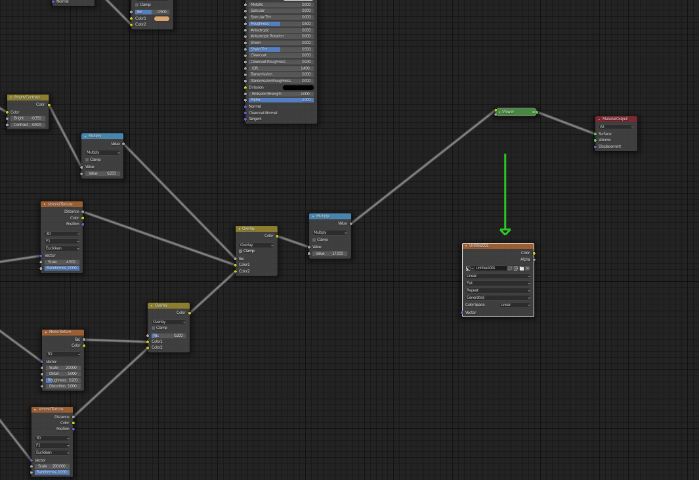Image resolution: width=699 pixels, height=480 pixels.
Task: Select the Material Output node header
Action: click(x=616, y=119)
